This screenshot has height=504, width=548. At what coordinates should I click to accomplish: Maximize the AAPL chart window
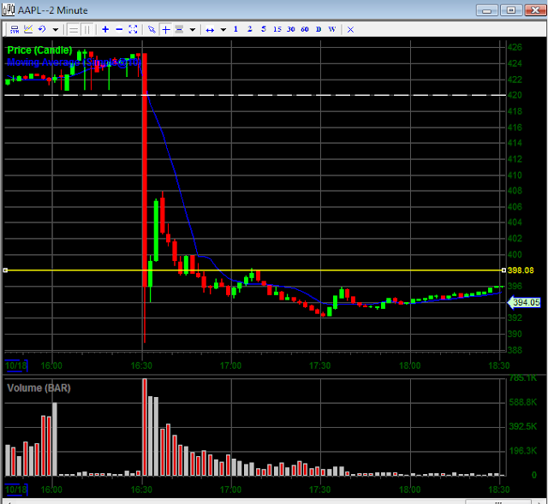pyautogui.click(x=511, y=10)
